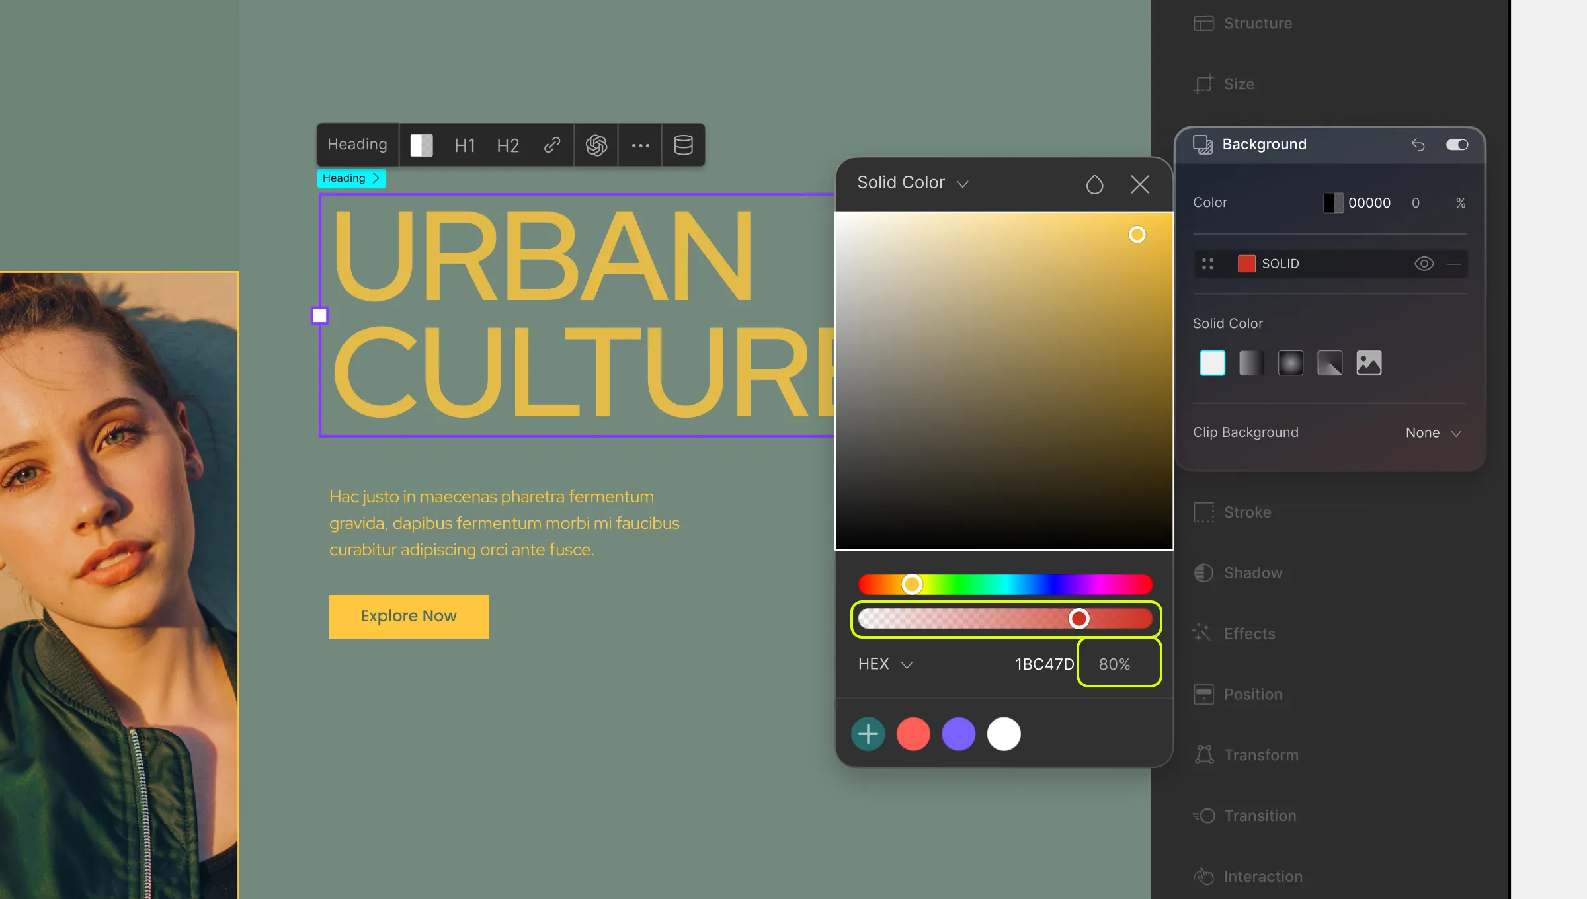Viewport: 1587px width, 899px height.
Task: Click the reset background color arrow
Action: click(x=1418, y=144)
